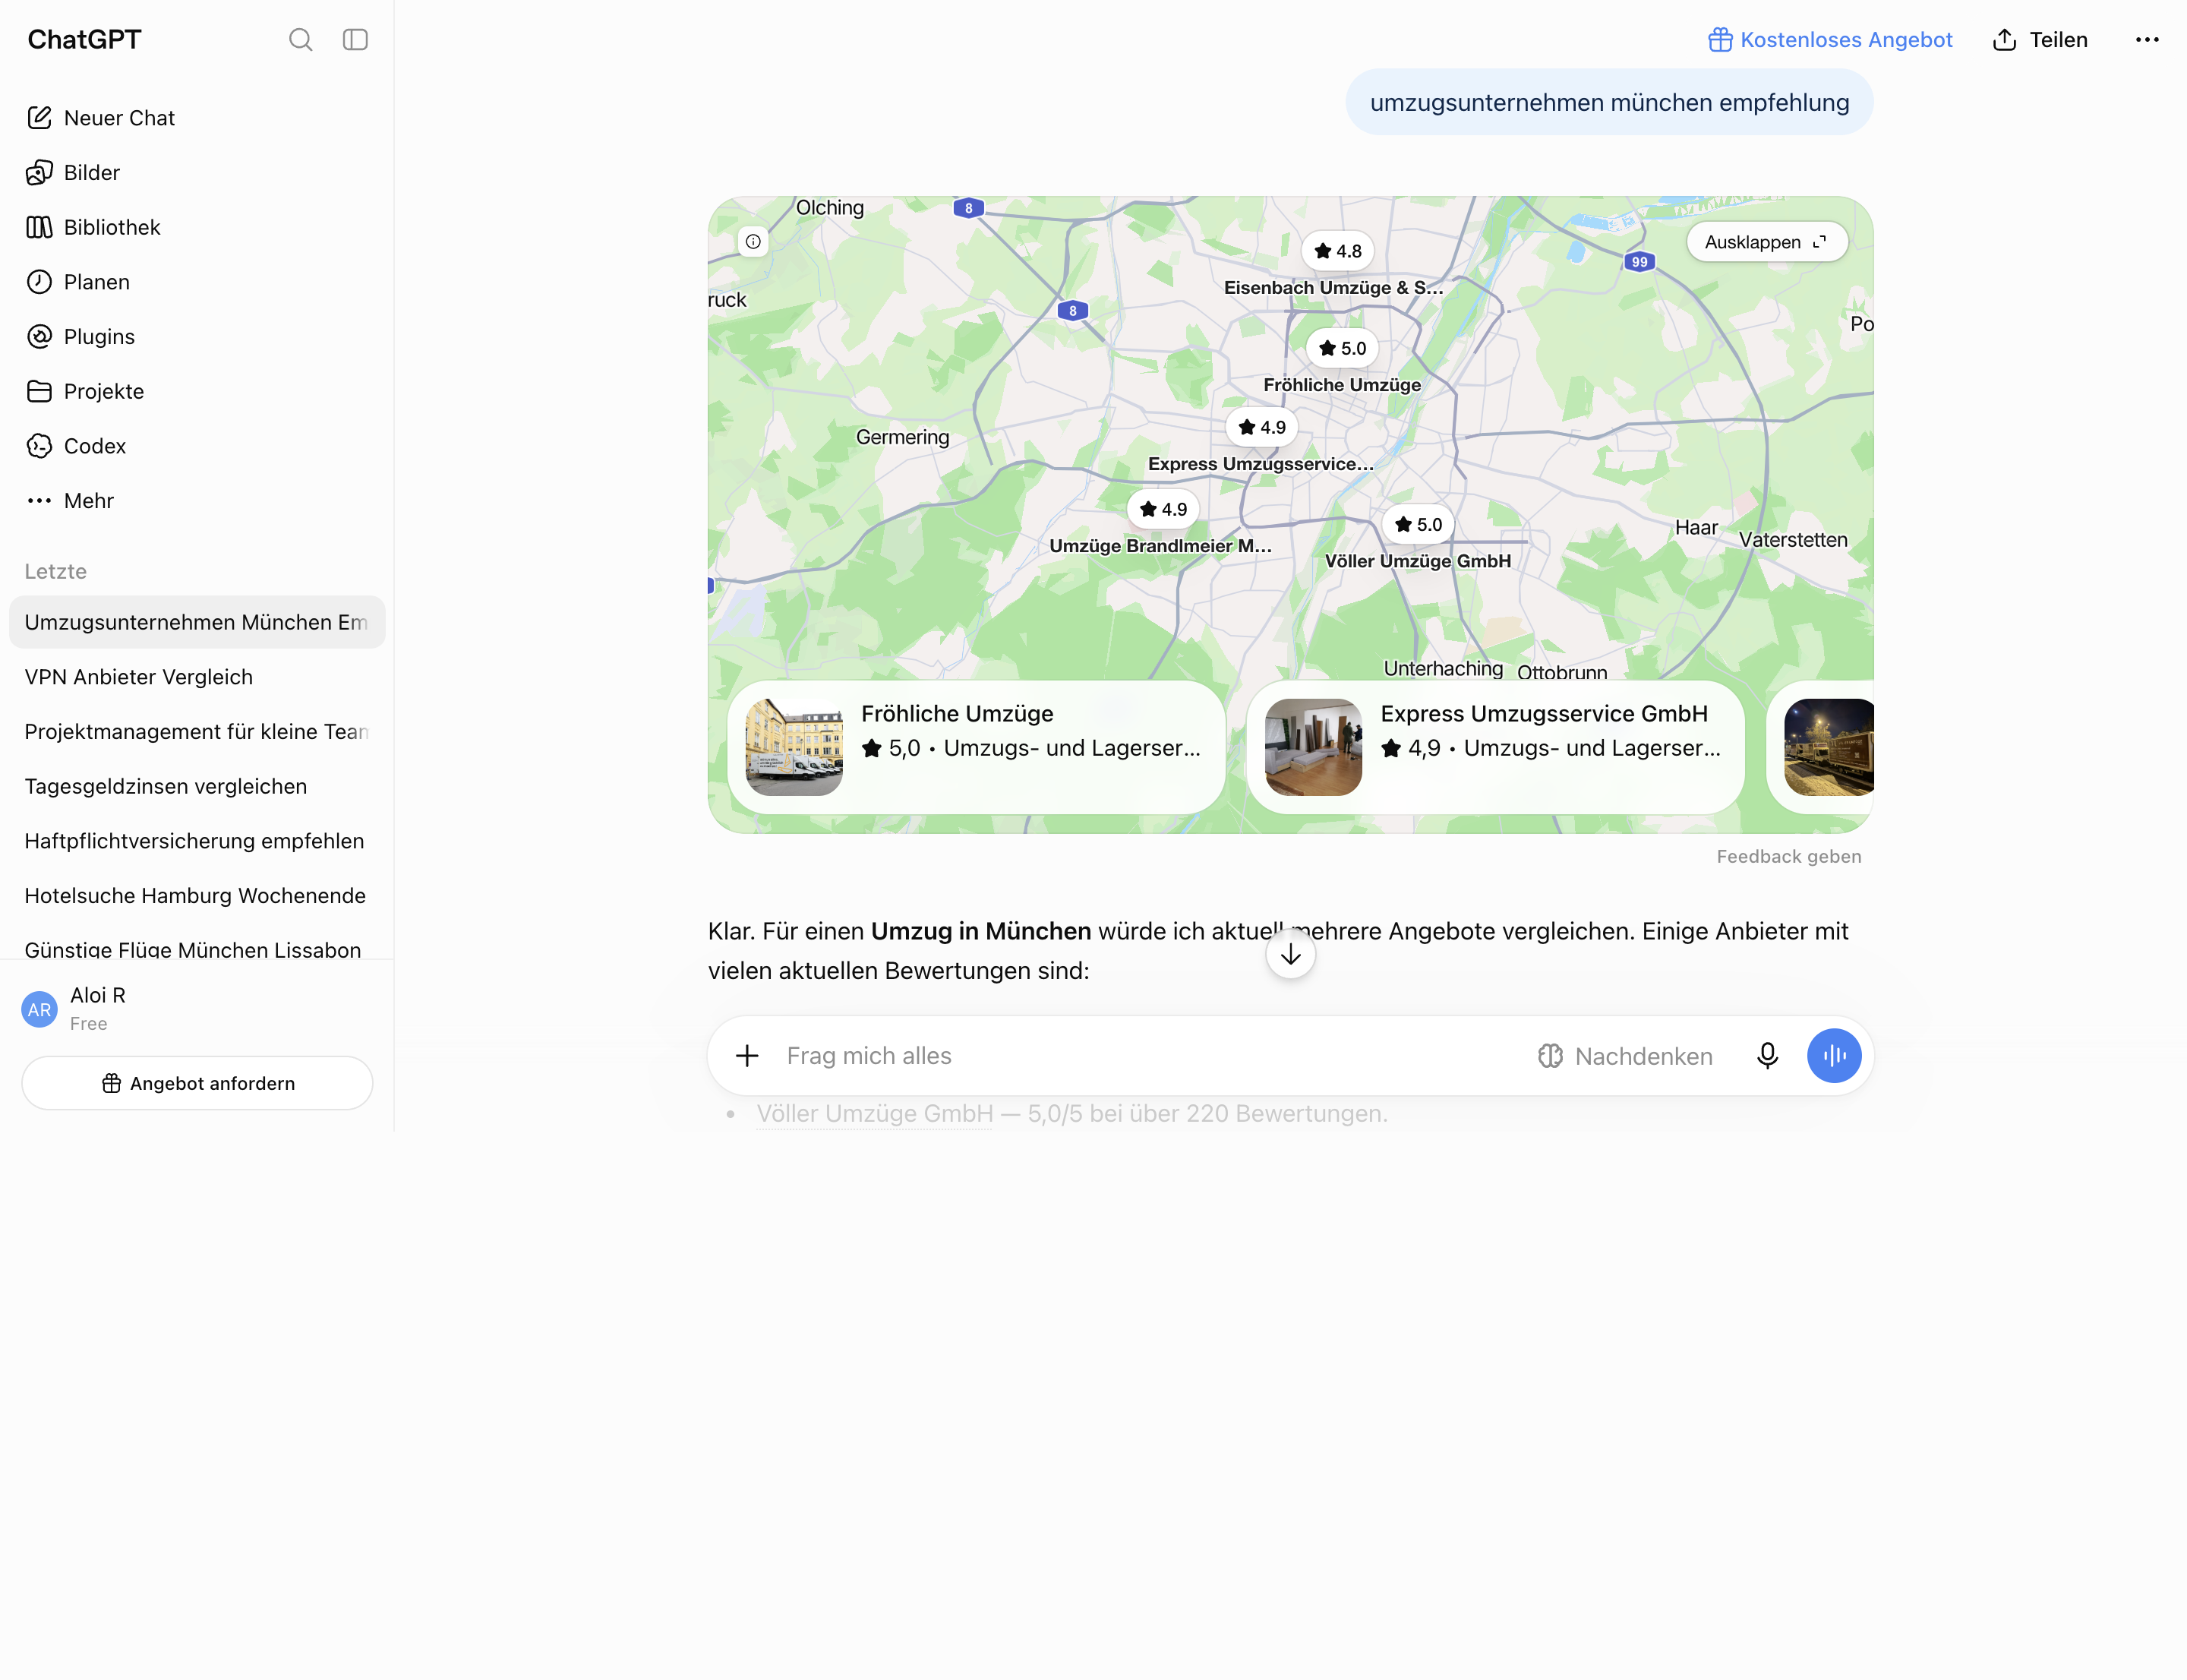
Task: Expand the map with Ausklappen
Action: click(x=1766, y=242)
